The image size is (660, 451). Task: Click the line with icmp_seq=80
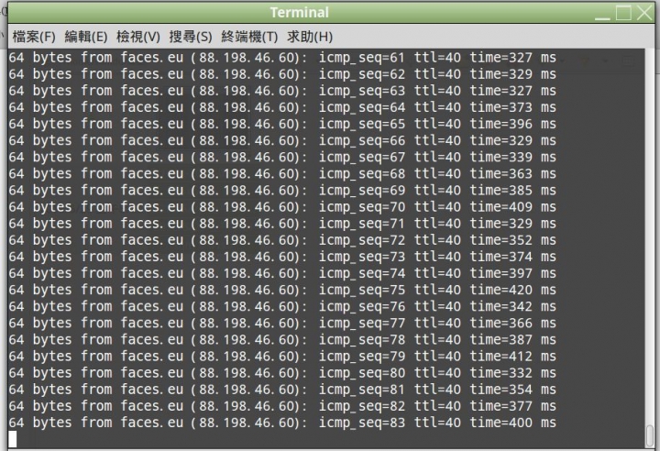pyautogui.click(x=282, y=373)
